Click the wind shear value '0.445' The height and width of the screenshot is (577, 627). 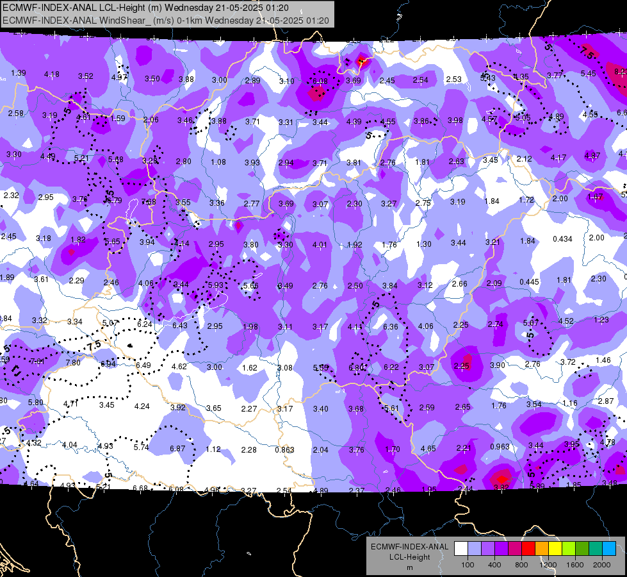point(530,282)
